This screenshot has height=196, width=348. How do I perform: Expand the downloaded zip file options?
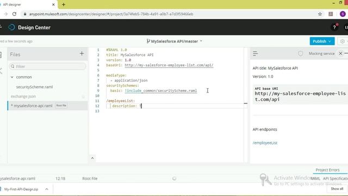[x=47, y=189]
